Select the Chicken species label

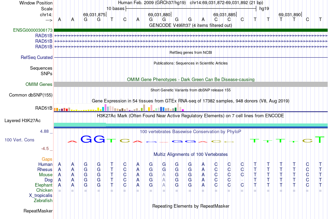click(44, 190)
